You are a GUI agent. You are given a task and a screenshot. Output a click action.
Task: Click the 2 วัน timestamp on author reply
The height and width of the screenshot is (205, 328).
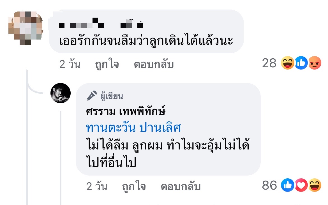tap(96, 186)
